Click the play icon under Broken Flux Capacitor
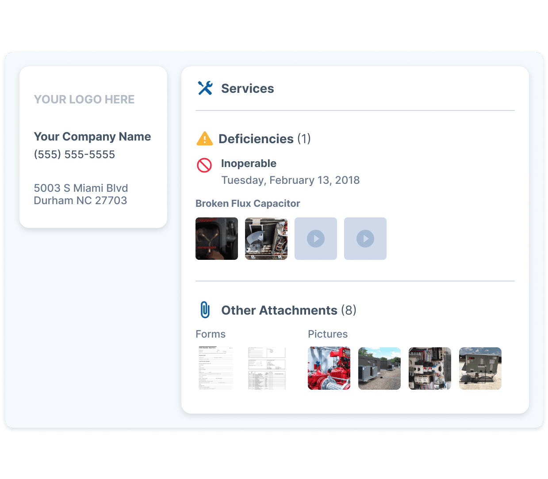548x479 pixels. (315, 239)
